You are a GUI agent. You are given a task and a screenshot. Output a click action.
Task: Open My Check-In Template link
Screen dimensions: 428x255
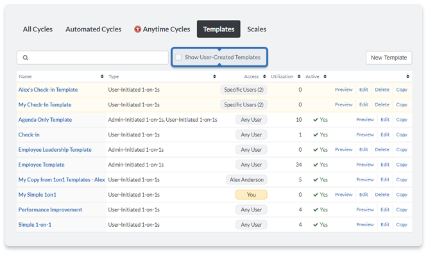coord(45,104)
